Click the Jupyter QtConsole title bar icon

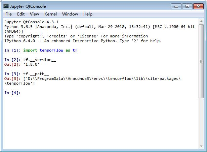6,6
